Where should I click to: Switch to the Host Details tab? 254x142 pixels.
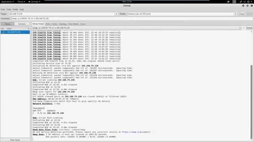(x=73, y=24)
